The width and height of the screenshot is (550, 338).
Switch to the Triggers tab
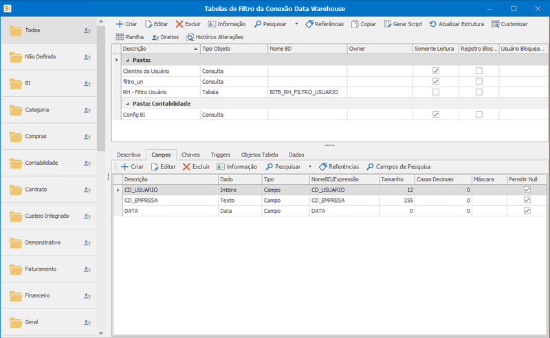[x=220, y=155]
